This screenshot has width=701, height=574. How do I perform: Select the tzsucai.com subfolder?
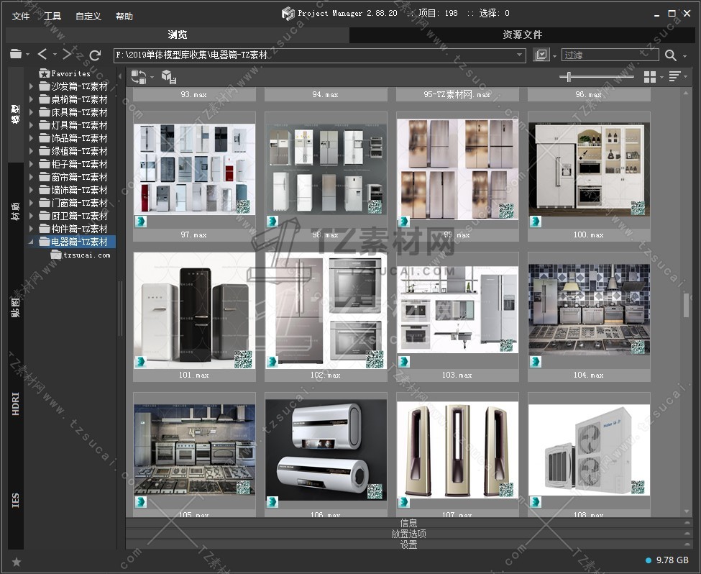(86, 255)
